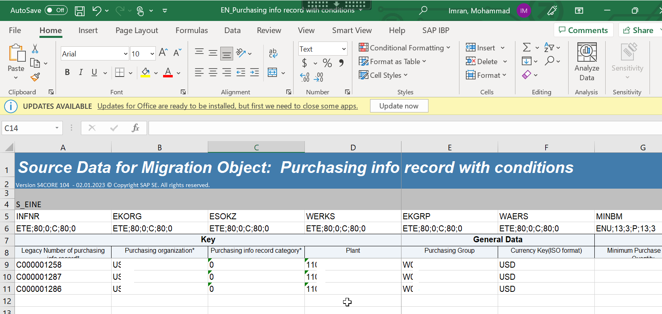Toggle bottom align in Alignment group
The width and height of the screenshot is (662, 314).
coord(227,53)
